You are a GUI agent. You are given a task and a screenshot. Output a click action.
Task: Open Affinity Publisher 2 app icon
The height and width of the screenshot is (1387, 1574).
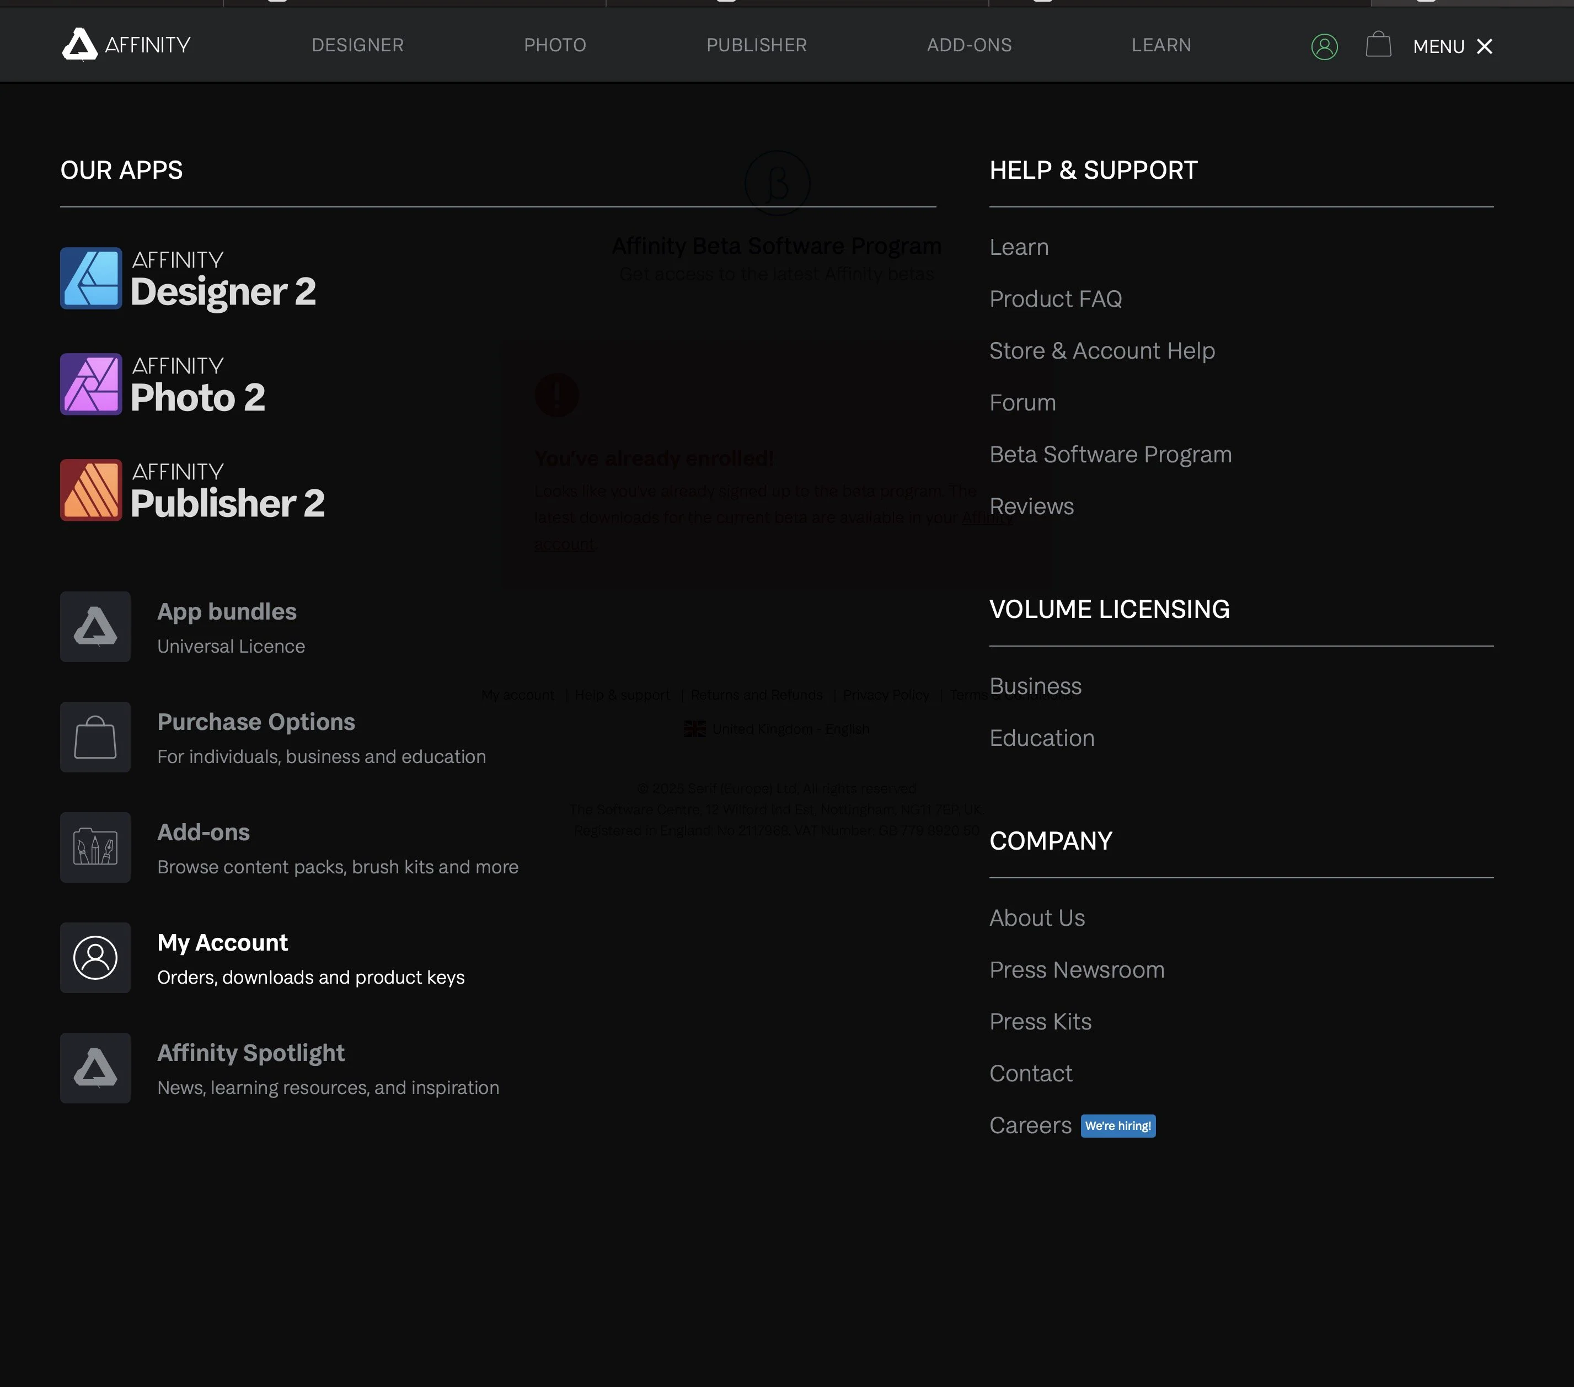tap(91, 490)
